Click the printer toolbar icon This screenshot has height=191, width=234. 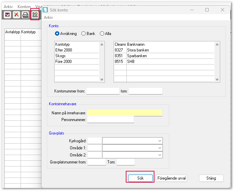point(26,15)
